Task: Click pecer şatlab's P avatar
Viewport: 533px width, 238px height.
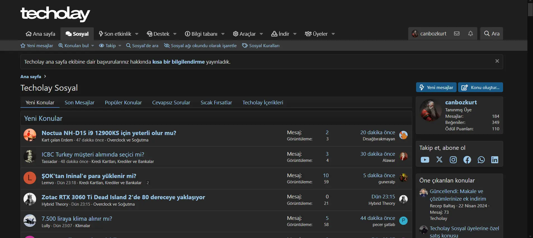Action: pyautogui.click(x=403, y=221)
